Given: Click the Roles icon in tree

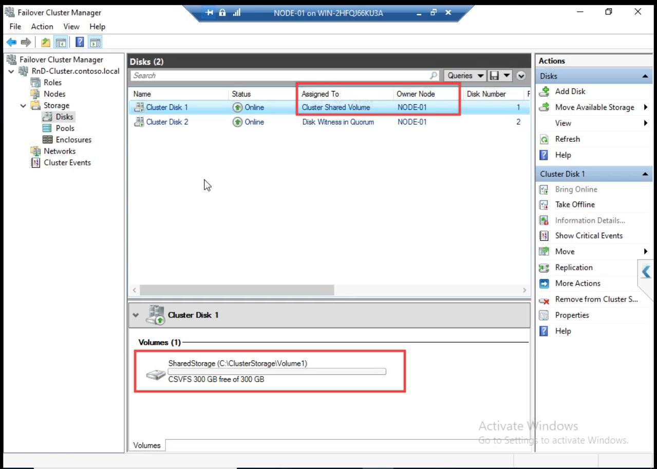Looking at the screenshot, I should coord(35,83).
